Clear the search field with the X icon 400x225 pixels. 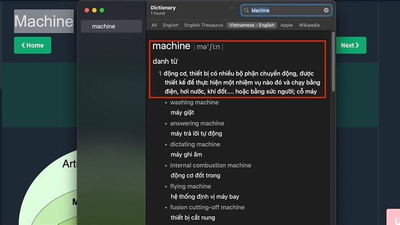(x=326, y=10)
